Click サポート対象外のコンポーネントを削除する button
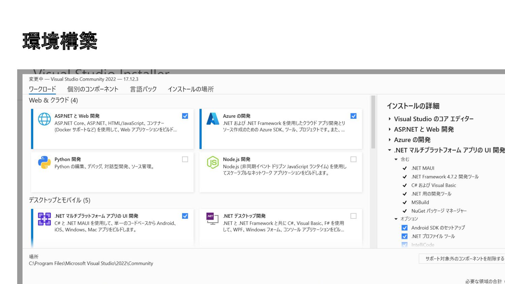Viewport: 505px width, 284px height. pyautogui.click(x=462, y=259)
